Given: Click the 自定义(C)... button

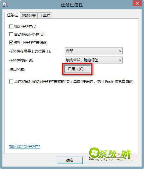Looking at the screenshot, I should coord(77,69).
